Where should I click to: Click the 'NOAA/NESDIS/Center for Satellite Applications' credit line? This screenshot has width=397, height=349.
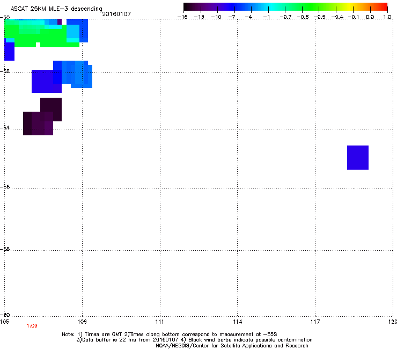(232, 346)
